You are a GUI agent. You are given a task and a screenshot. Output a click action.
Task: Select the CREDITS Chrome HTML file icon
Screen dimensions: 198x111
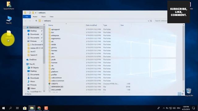click(x=49, y=84)
